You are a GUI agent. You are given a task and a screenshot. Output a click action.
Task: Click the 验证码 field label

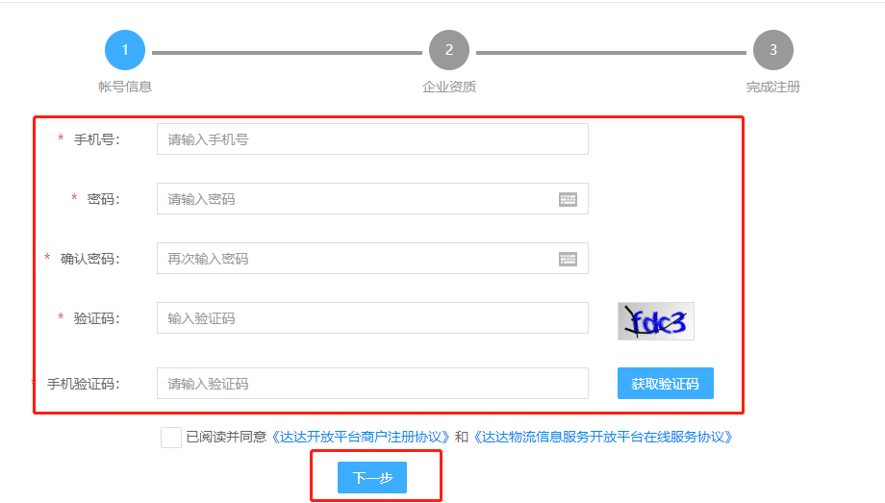[96, 318]
